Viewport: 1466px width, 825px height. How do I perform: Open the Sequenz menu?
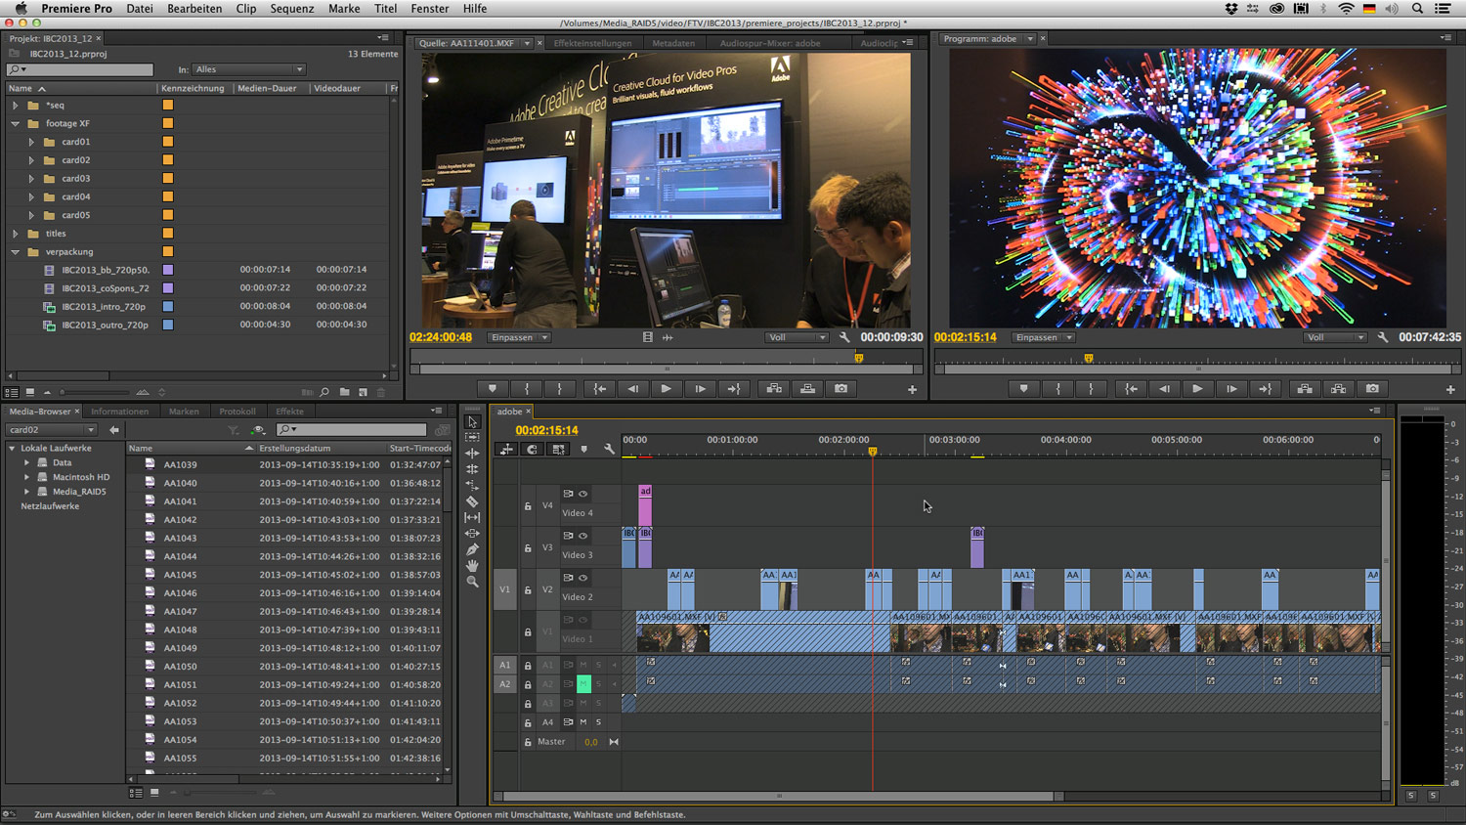[x=291, y=9]
